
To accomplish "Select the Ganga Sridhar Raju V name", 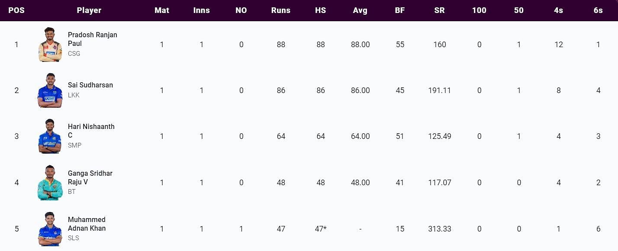I will coord(90,177).
